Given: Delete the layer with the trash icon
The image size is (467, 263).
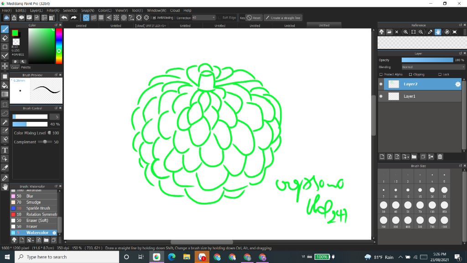Looking at the screenshot, I should tap(440, 157).
